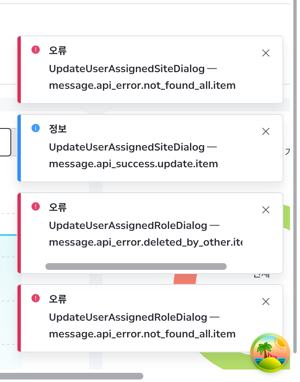Click the error icon on RoleDialog not_found_all toast
The height and width of the screenshot is (382, 300).
[x=35, y=299]
